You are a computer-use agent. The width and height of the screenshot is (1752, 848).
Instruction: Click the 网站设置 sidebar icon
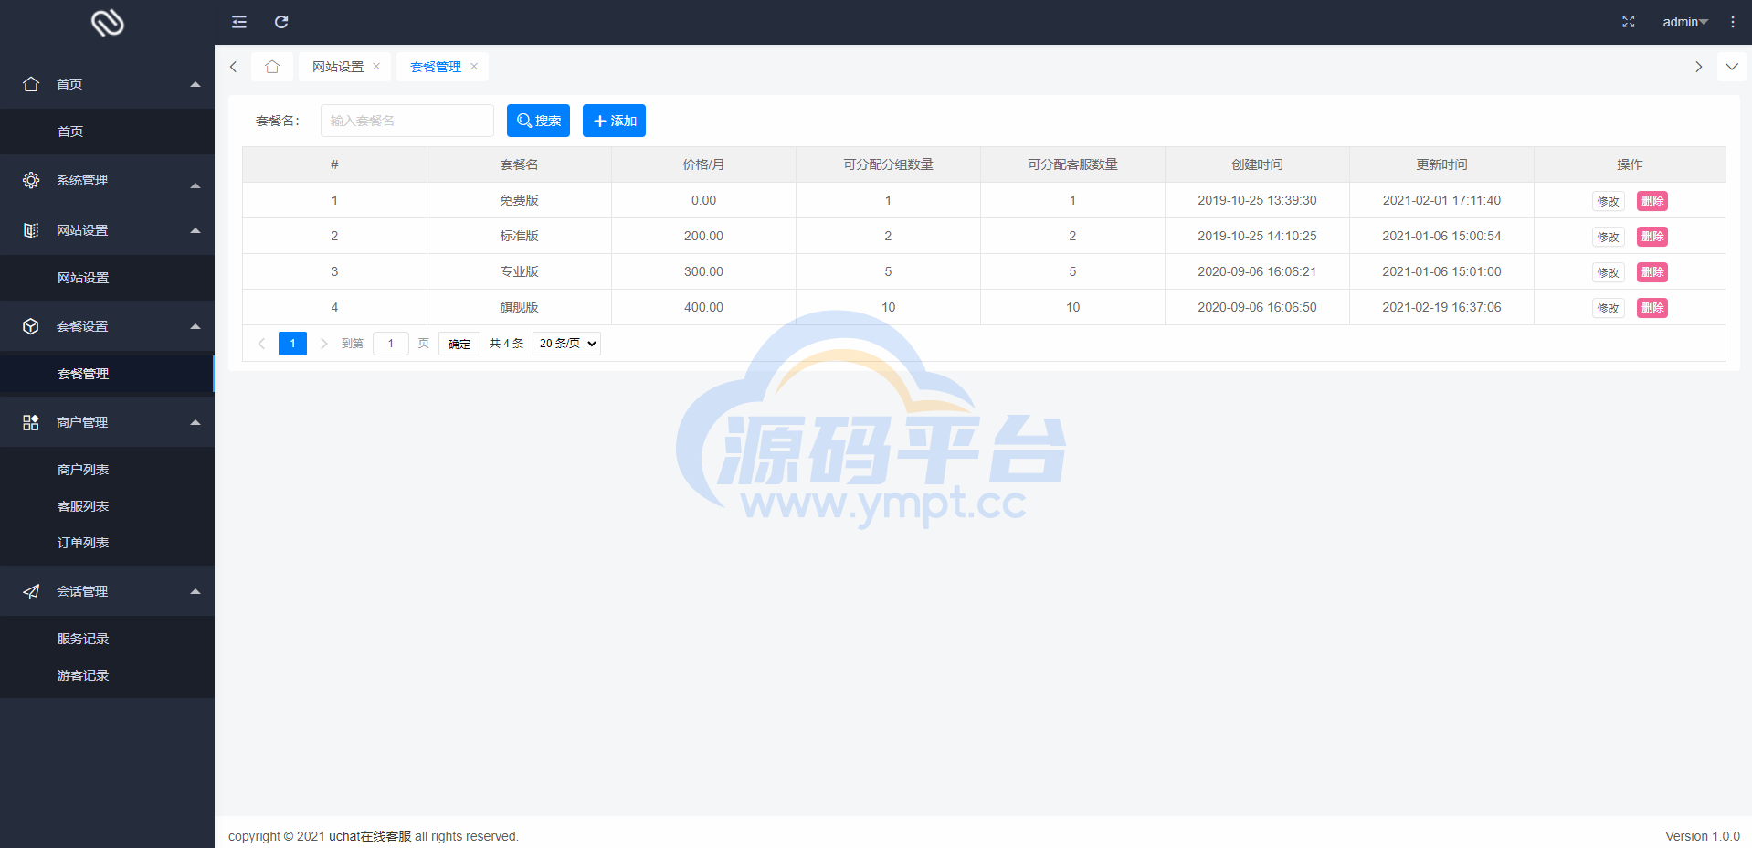31,230
